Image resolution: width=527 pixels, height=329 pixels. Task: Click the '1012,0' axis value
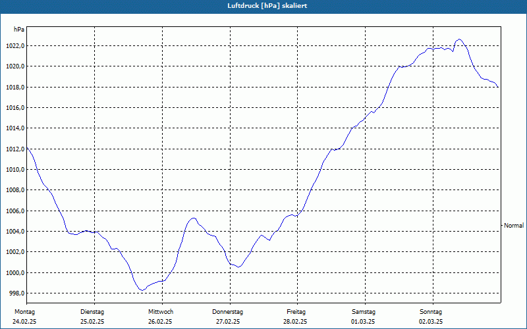(15, 149)
